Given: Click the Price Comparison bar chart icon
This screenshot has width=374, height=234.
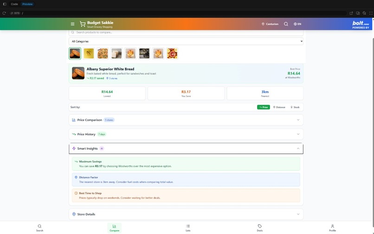Looking at the screenshot, I should tap(74, 120).
